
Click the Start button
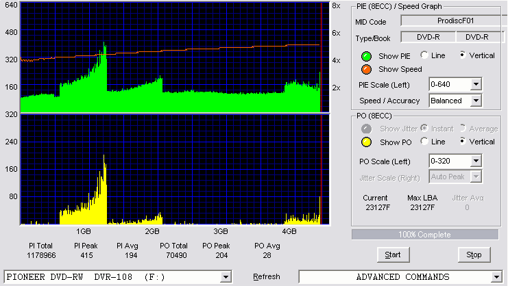(393, 255)
